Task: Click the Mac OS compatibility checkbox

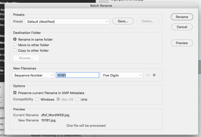Action: coord(58,99)
